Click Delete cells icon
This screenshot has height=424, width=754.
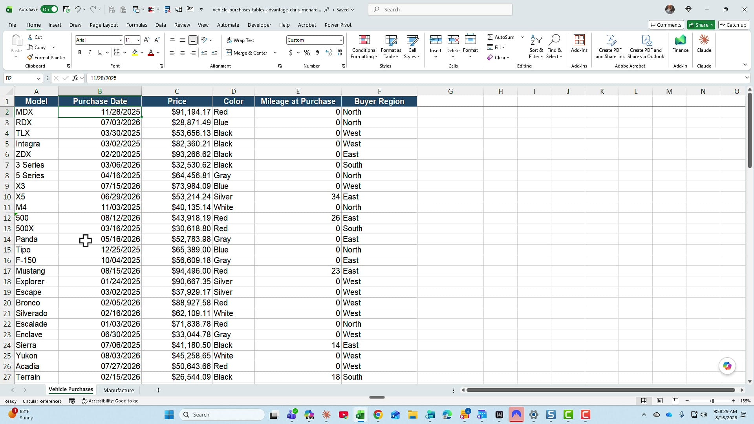pyautogui.click(x=453, y=40)
